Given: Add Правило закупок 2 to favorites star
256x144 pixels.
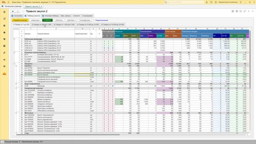Looking at the screenshot, I should point(23,11).
